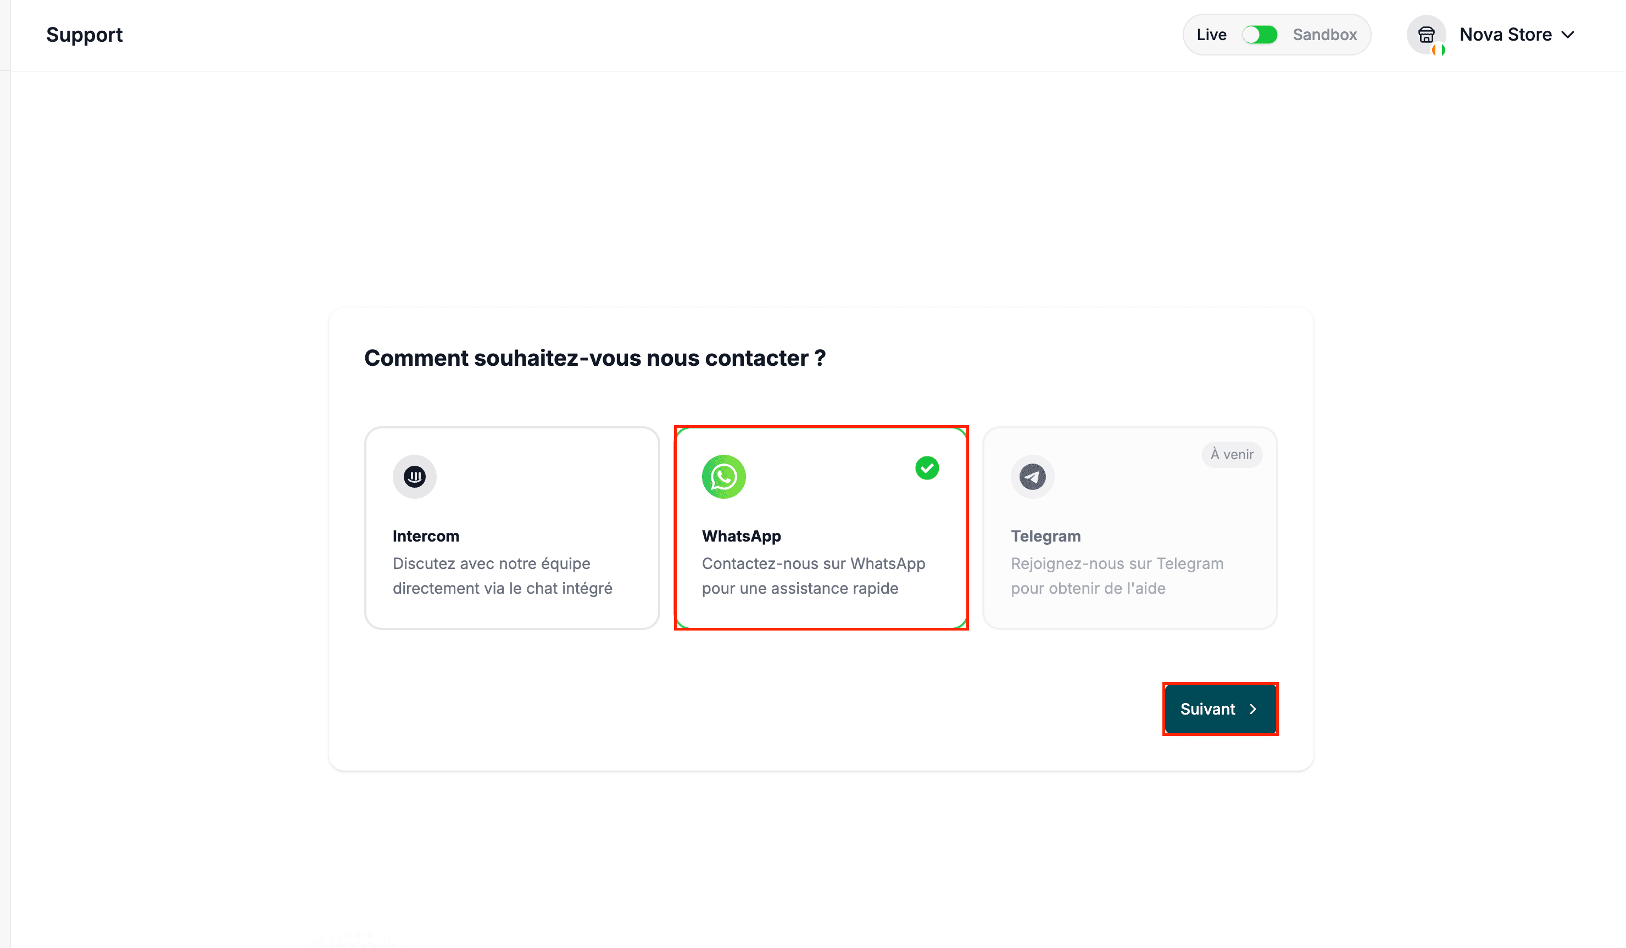Expand the chevron next to Nova Store

tap(1567, 34)
